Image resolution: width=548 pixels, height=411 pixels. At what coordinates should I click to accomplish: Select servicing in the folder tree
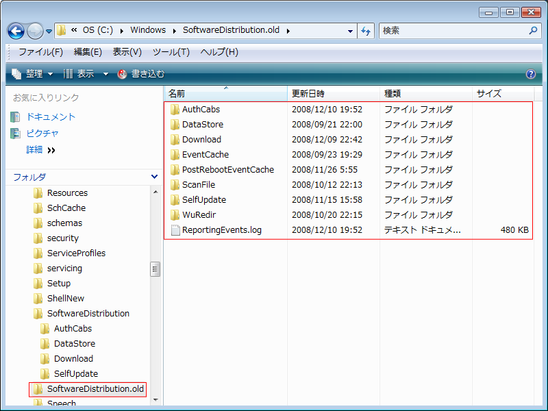pyautogui.click(x=64, y=268)
